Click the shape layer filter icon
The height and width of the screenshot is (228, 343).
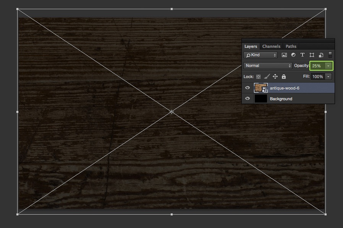[312, 55]
